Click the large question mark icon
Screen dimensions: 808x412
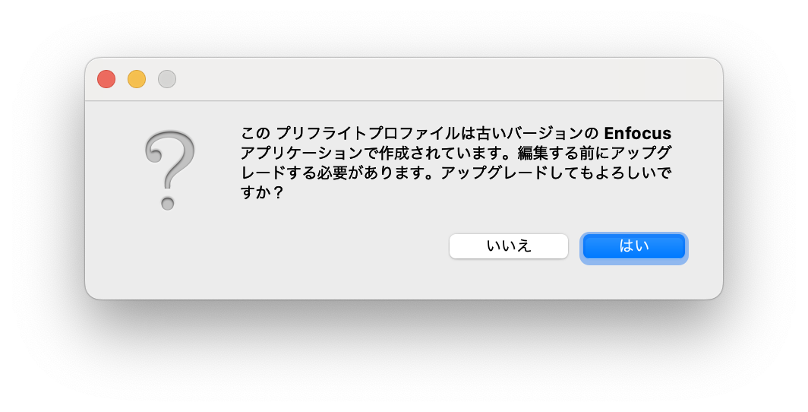pyautogui.click(x=169, y=170)
